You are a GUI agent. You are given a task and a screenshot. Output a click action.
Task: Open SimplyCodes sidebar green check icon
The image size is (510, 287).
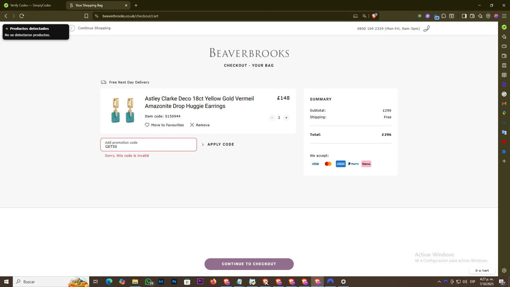click(504, 27)
